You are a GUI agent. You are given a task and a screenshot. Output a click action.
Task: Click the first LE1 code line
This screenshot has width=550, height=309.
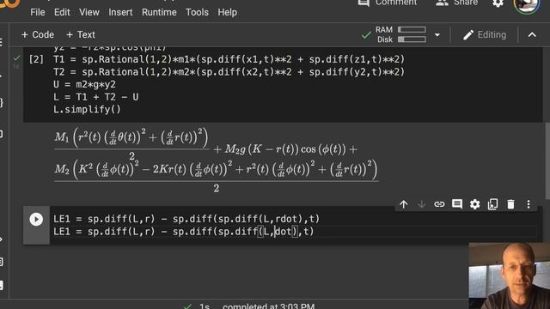[186, 219]
